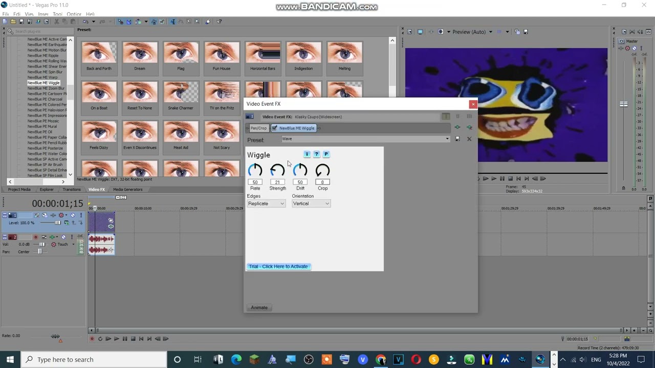The image size is (655, 368).
Task: Toggle Invert Phase on audio track 2
Action: click(x=44, y=237)
